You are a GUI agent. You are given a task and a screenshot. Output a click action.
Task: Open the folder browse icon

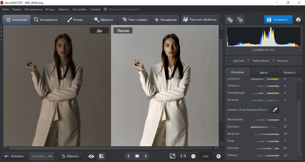137,156
